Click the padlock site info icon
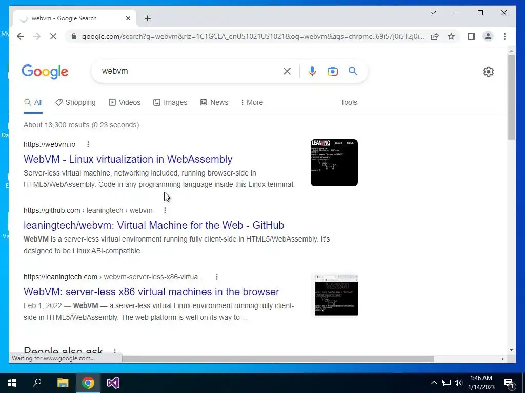 pyautogui.click(x=74, y=36)
